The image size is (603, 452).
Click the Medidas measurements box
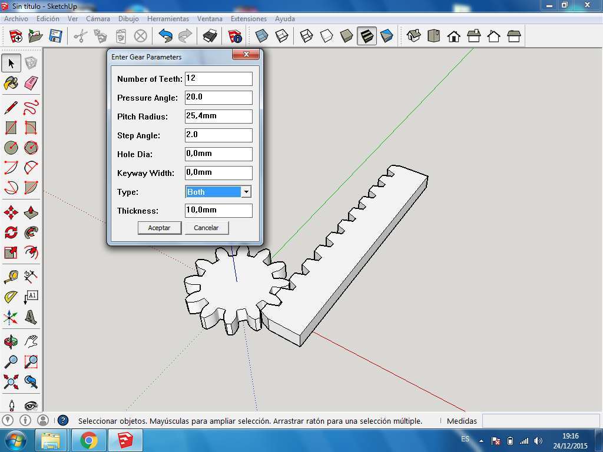pos(541,421)
